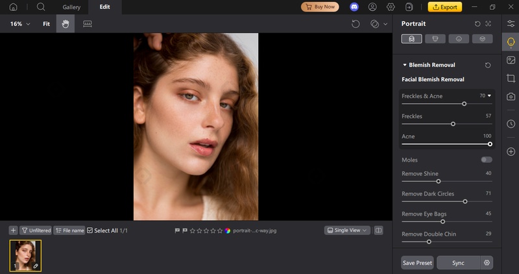
Task: Click the Export button
Action: (444, 7)
